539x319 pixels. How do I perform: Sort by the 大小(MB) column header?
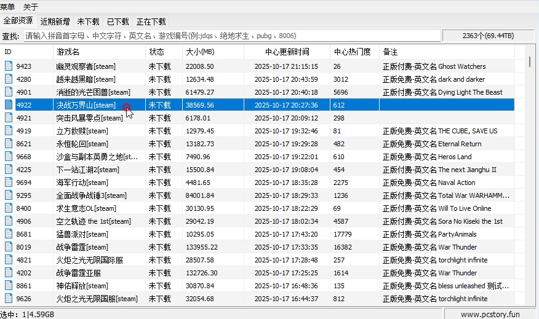(213, 52)
